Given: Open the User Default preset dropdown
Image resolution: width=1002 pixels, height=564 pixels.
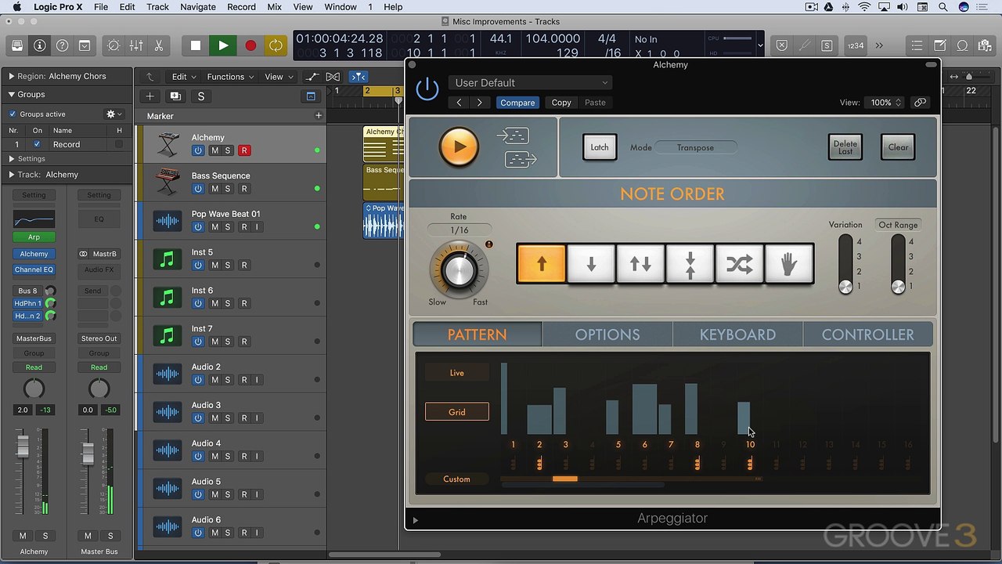Looking at the screenshot, I should coord(530,82).
